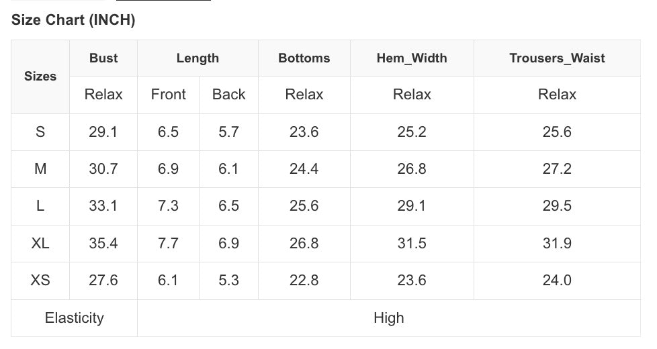
Task: Select the XL size row label
Action: coord(40,243)
